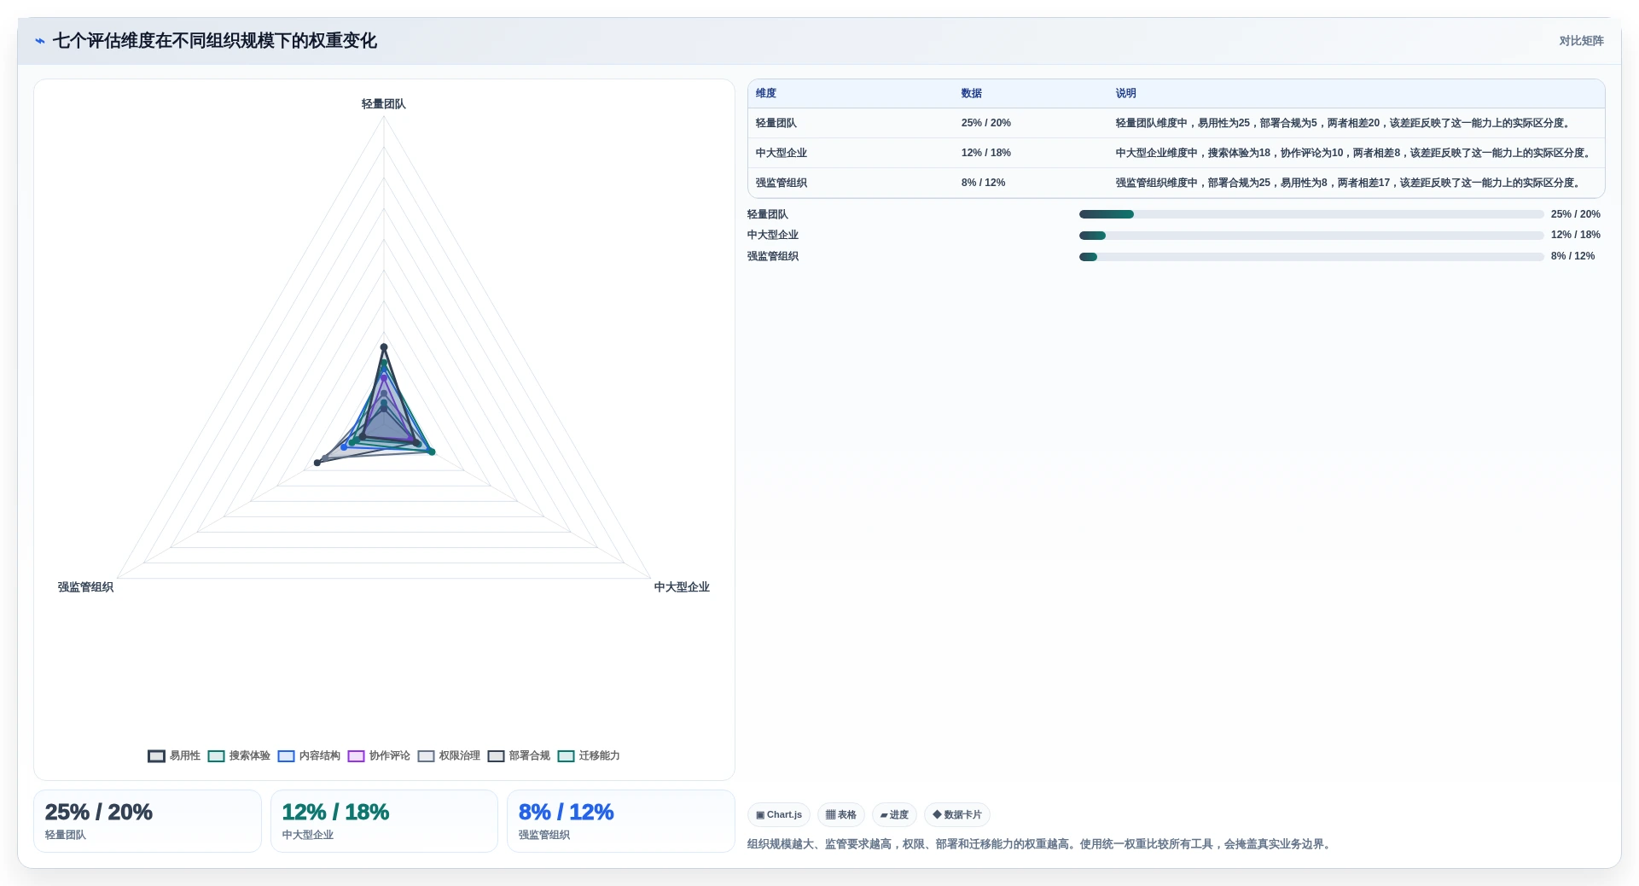The height and width of the screenshot is (886, 1639).
Task: Click the 对比矩阵 label
Action: [x=1581, y=41]
